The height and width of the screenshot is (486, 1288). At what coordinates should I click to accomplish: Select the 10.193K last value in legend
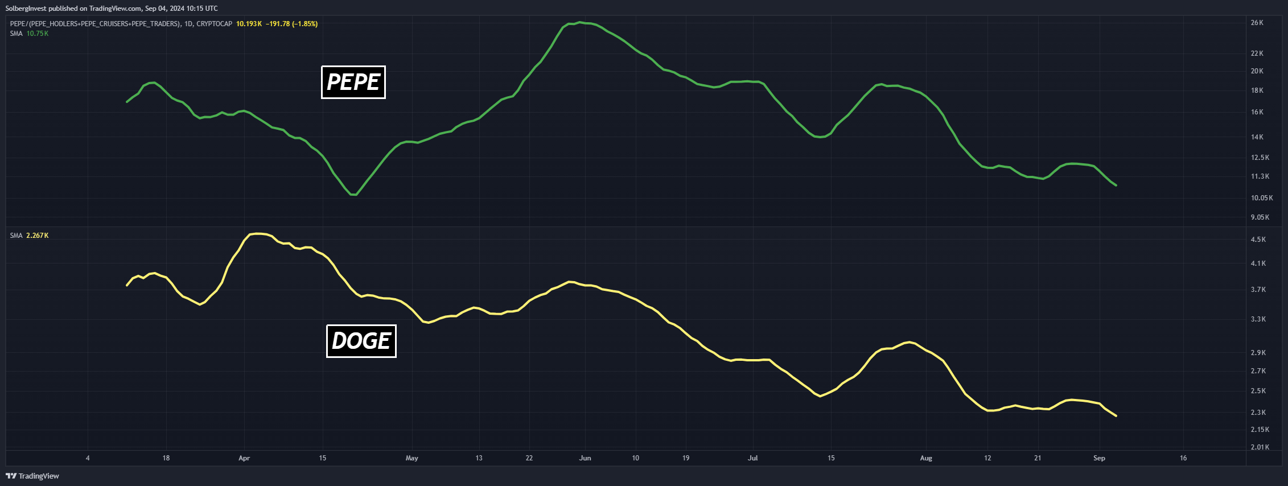point(249,24)
